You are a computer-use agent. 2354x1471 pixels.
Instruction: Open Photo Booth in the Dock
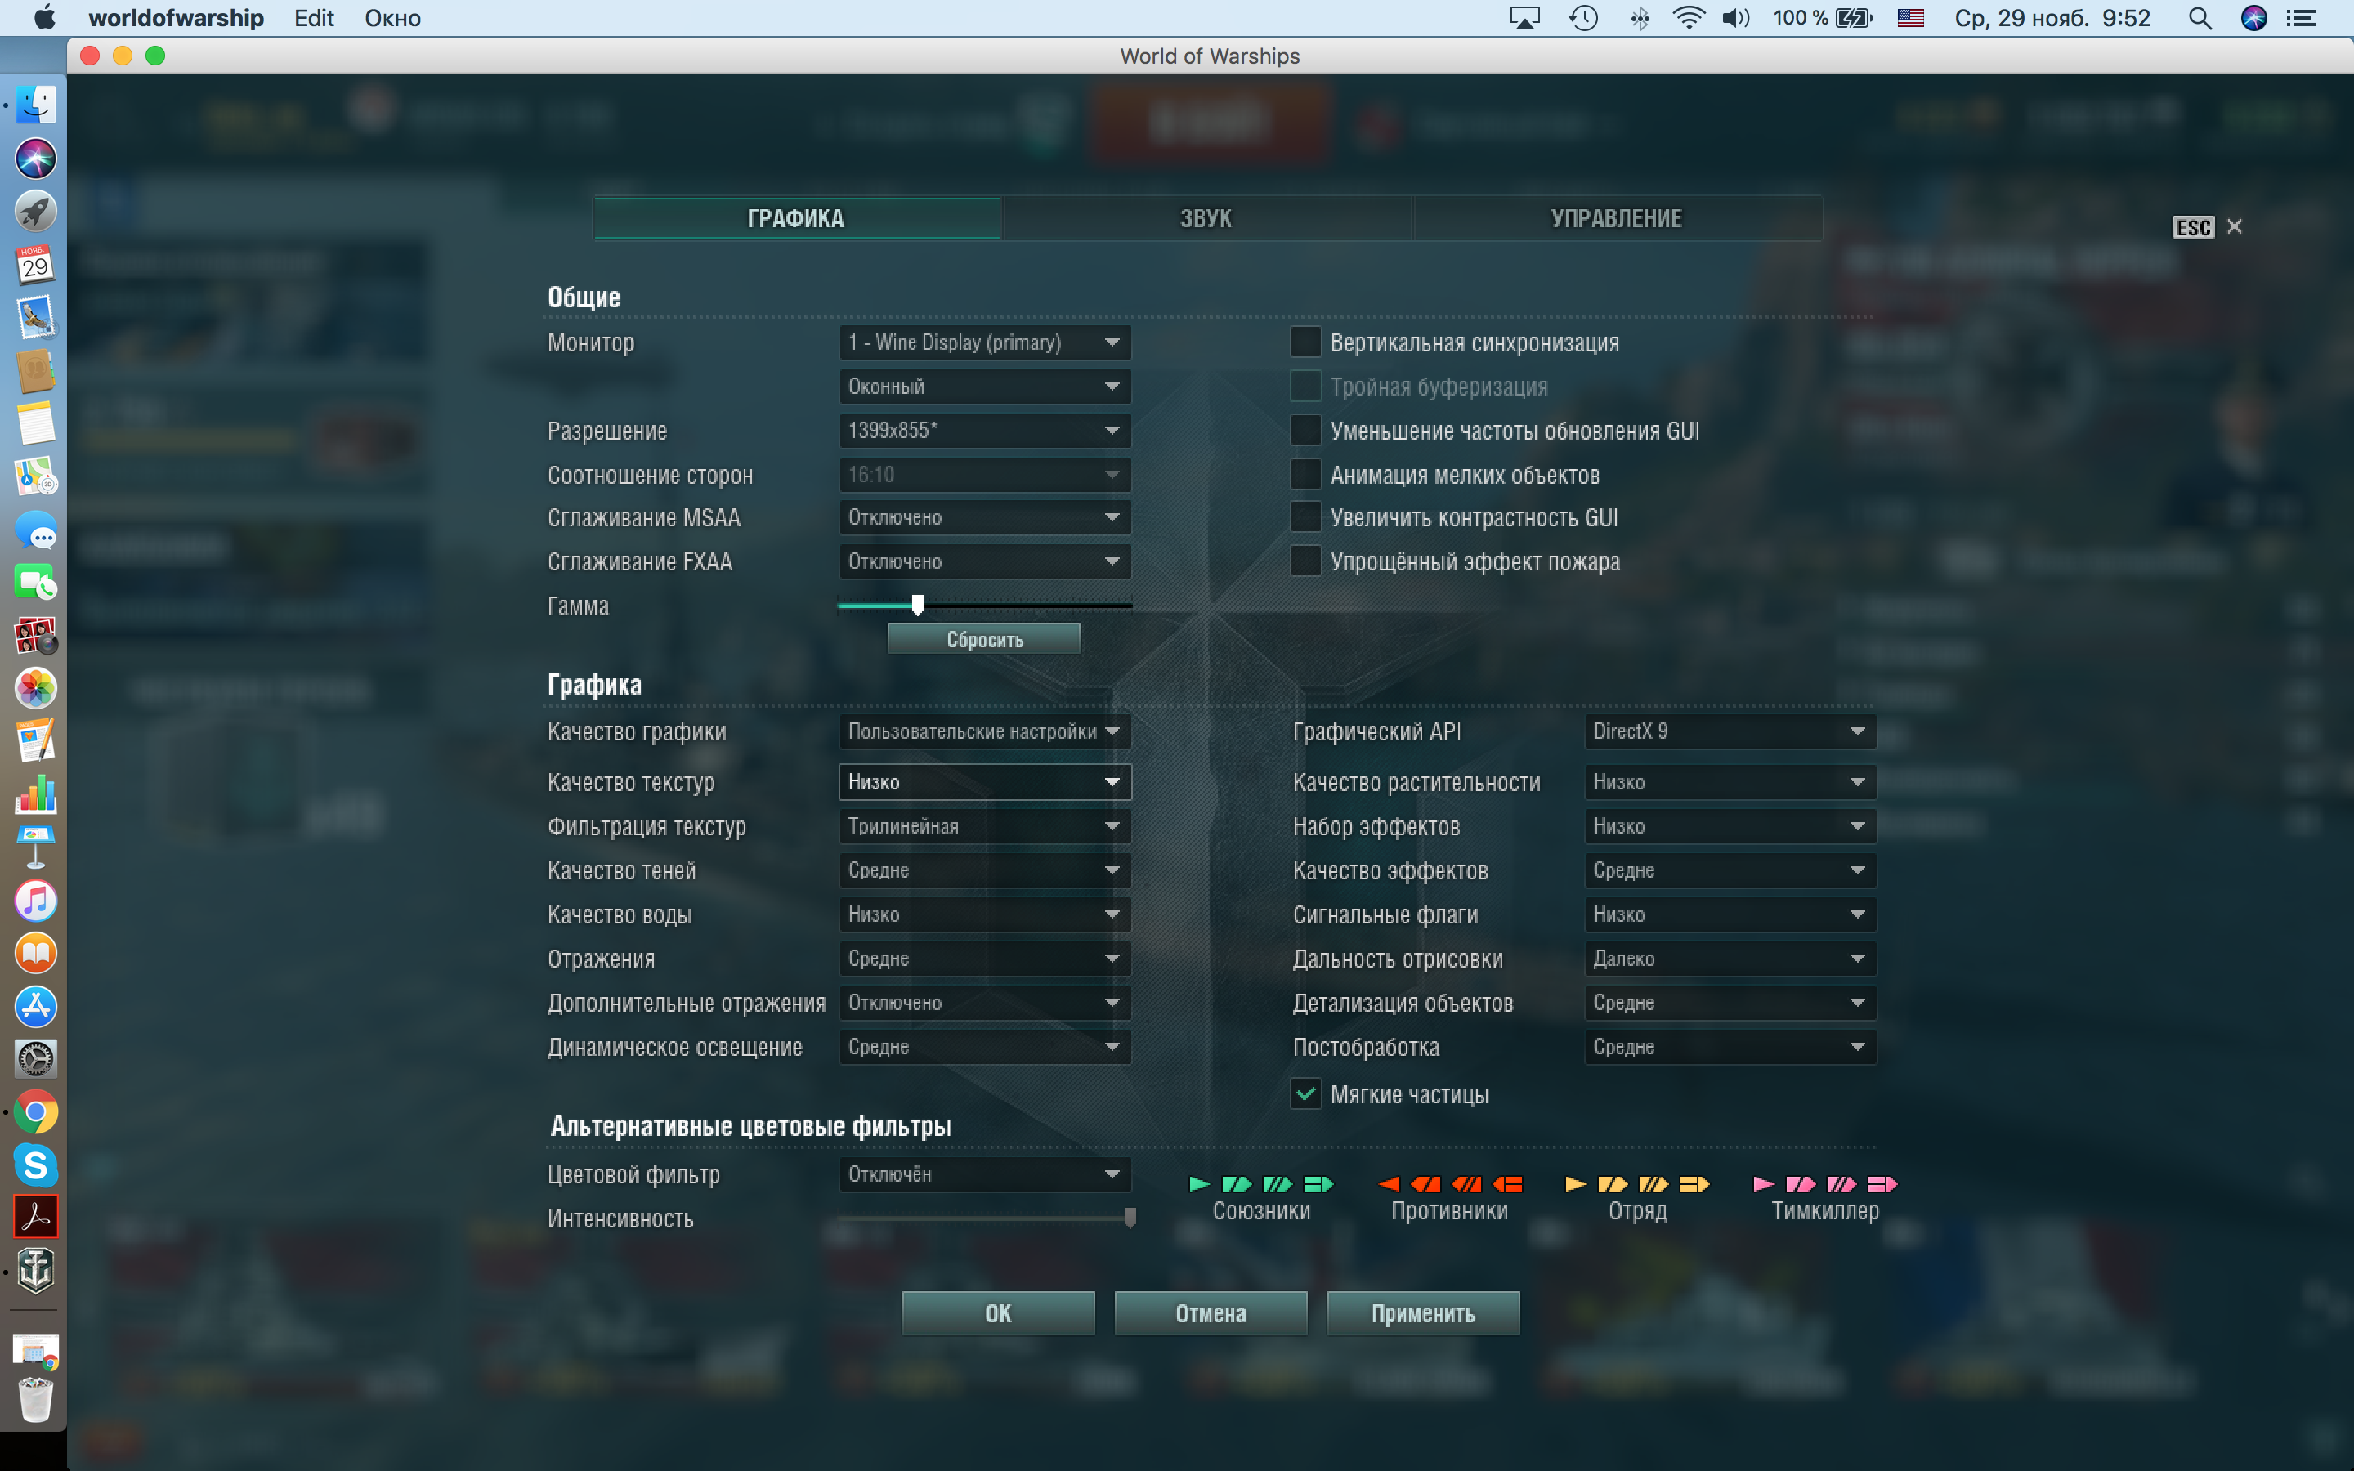pyautogui.click(x=36, y=637)
